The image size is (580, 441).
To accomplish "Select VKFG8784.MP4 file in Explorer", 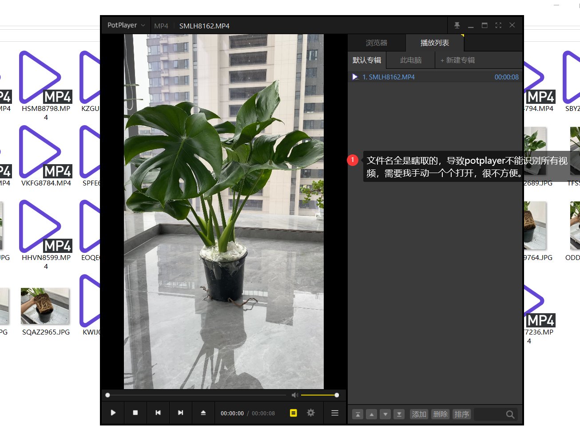I will [46, 156].
